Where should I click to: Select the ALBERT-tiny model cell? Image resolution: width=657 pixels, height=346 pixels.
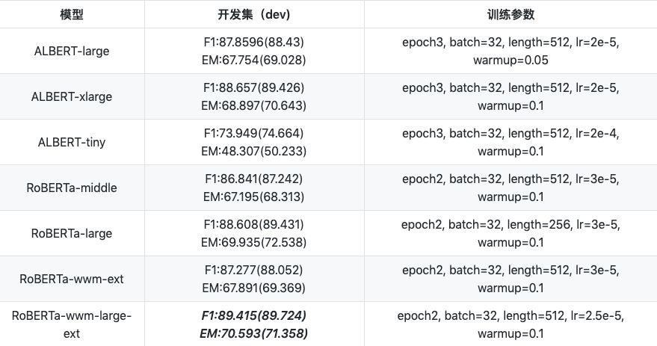pos(72,142)
